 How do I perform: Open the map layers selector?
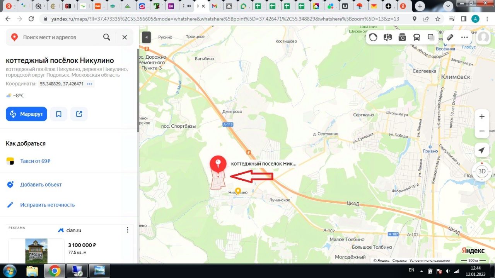pyautogui.click(x=431, y=37)
